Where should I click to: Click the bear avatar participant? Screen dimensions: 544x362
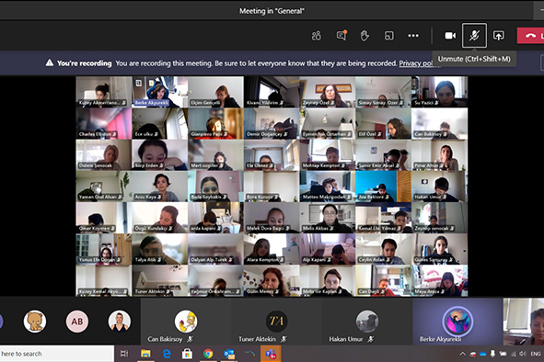pos(35,322)
